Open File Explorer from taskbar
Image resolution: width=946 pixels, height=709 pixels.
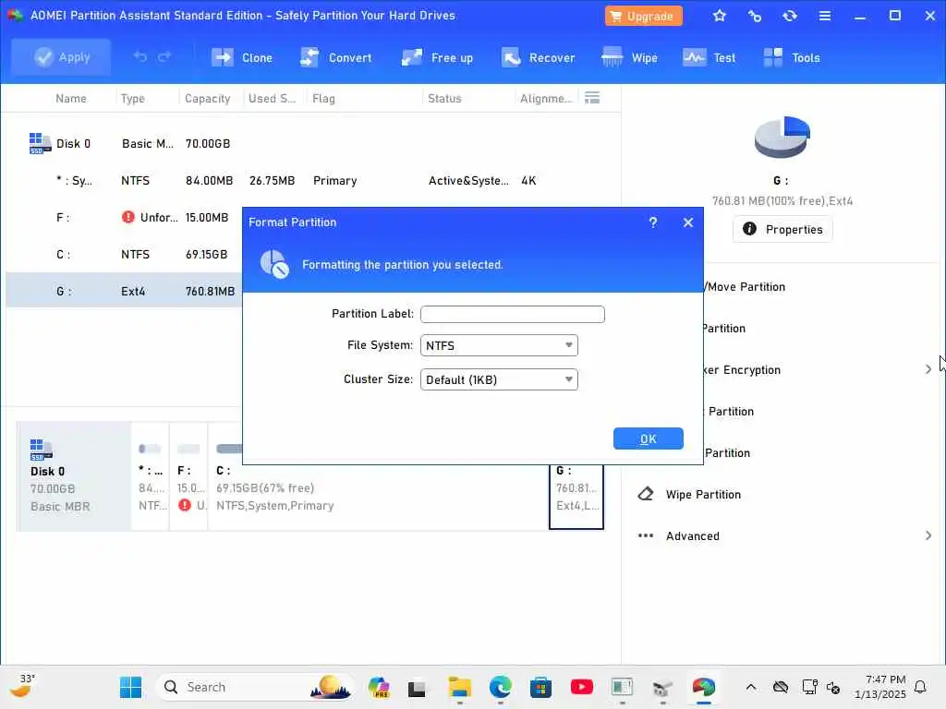click(x=460, y=687)
